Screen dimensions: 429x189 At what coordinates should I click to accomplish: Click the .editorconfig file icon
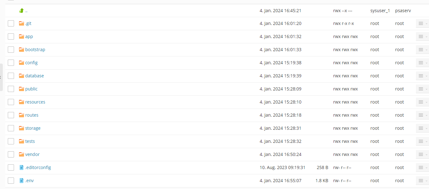(22, 167)
